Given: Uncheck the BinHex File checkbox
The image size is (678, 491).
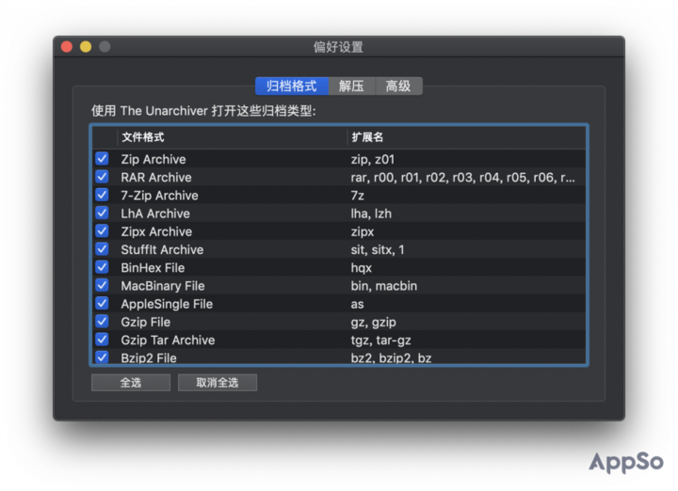Looking at the screenshot, I should (x=102, y=268).
